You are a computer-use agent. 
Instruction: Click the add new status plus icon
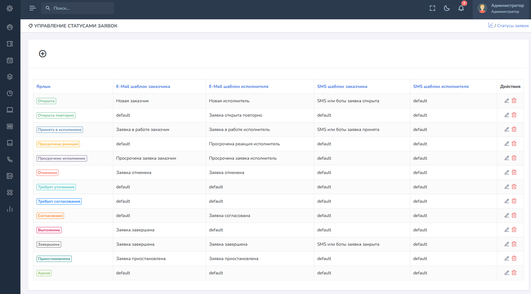(x=43, y=54)
